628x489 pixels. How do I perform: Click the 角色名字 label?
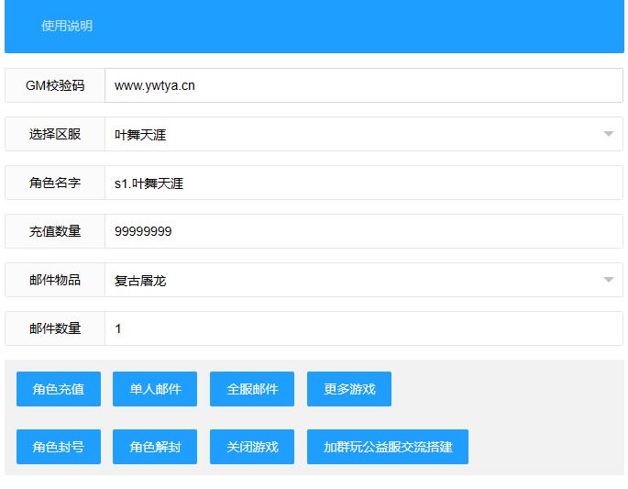pos(55,183)
